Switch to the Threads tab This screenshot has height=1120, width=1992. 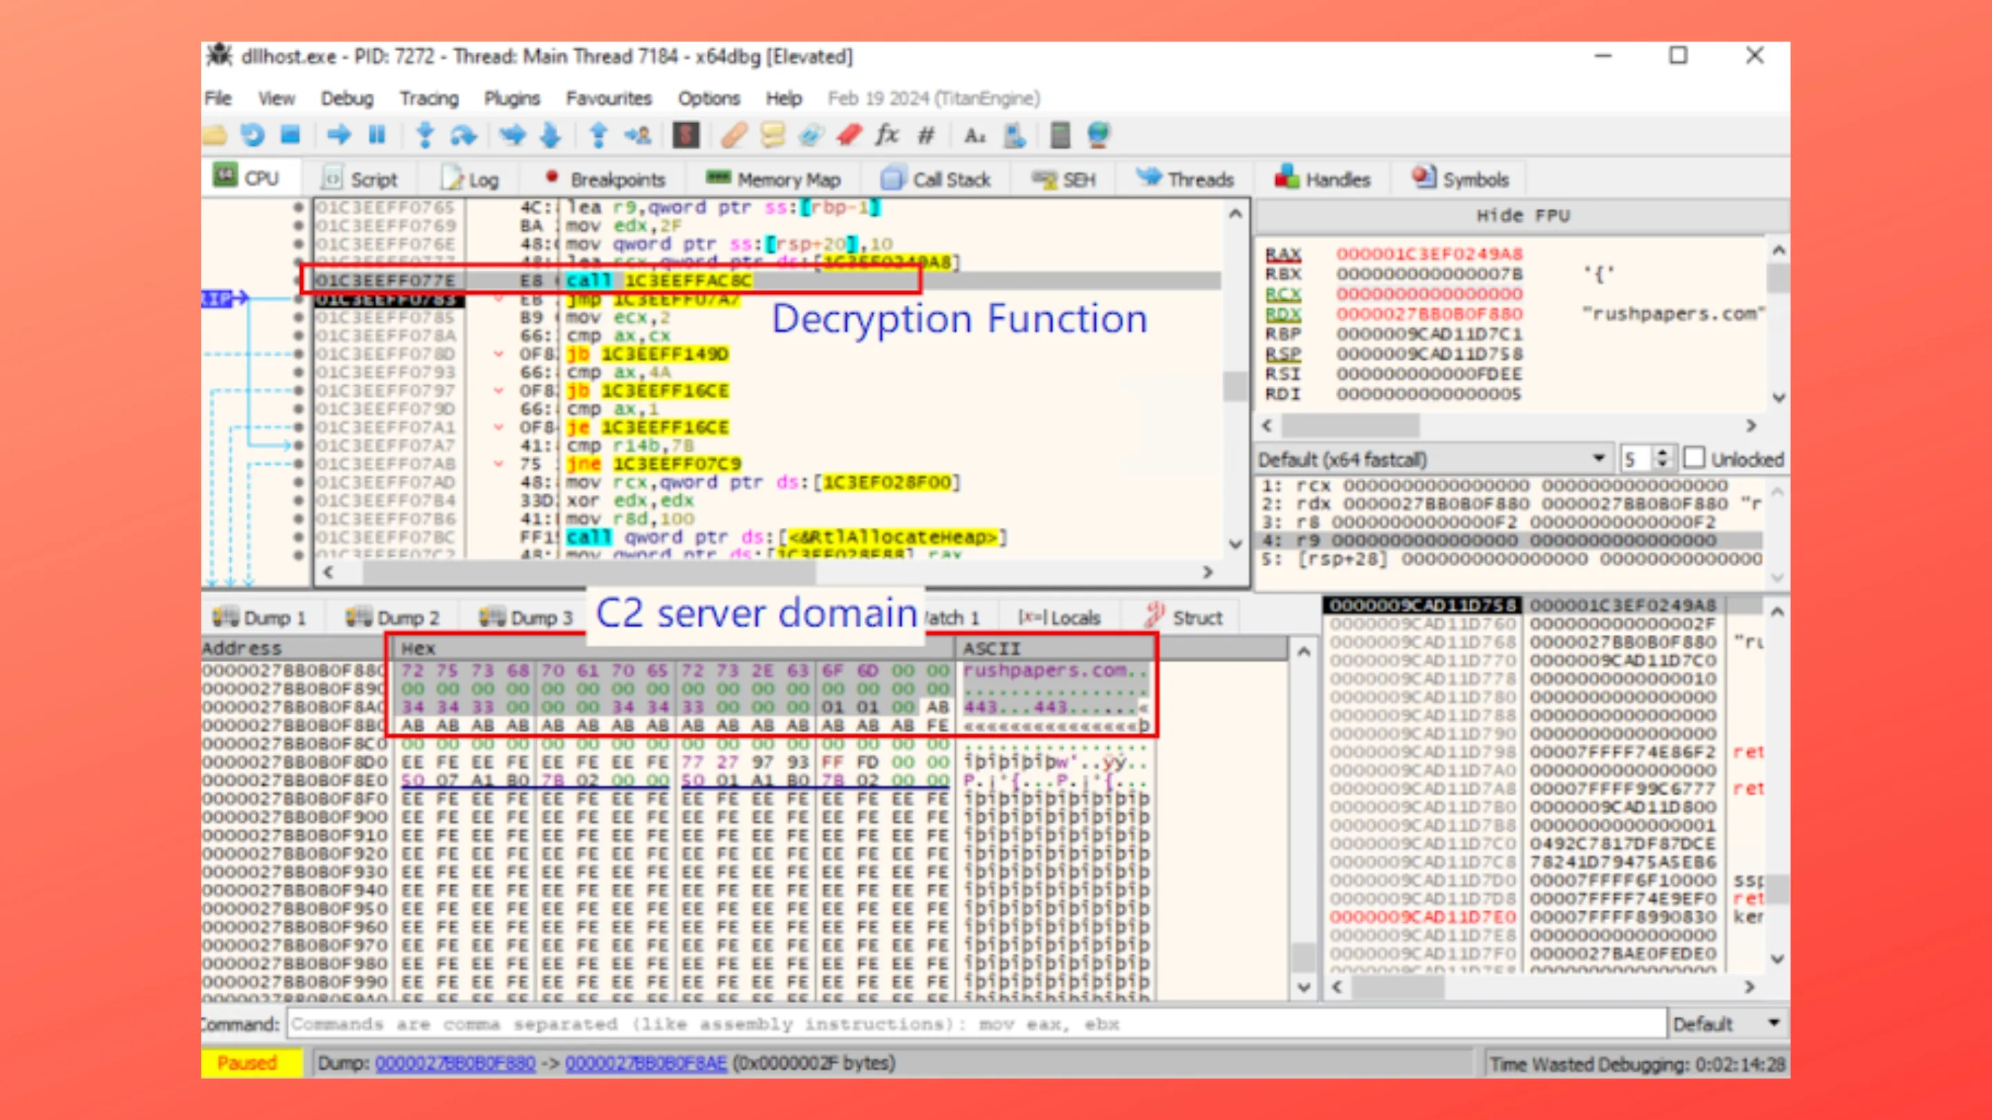coord(1186,179)
